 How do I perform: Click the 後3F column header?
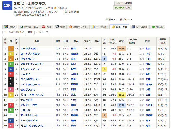pyautogui.click(x=121, y=41)
